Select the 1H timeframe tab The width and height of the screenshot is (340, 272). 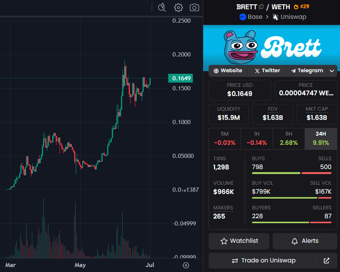[257, 139]
